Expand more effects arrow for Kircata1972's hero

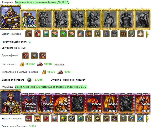tap(147, 119)
